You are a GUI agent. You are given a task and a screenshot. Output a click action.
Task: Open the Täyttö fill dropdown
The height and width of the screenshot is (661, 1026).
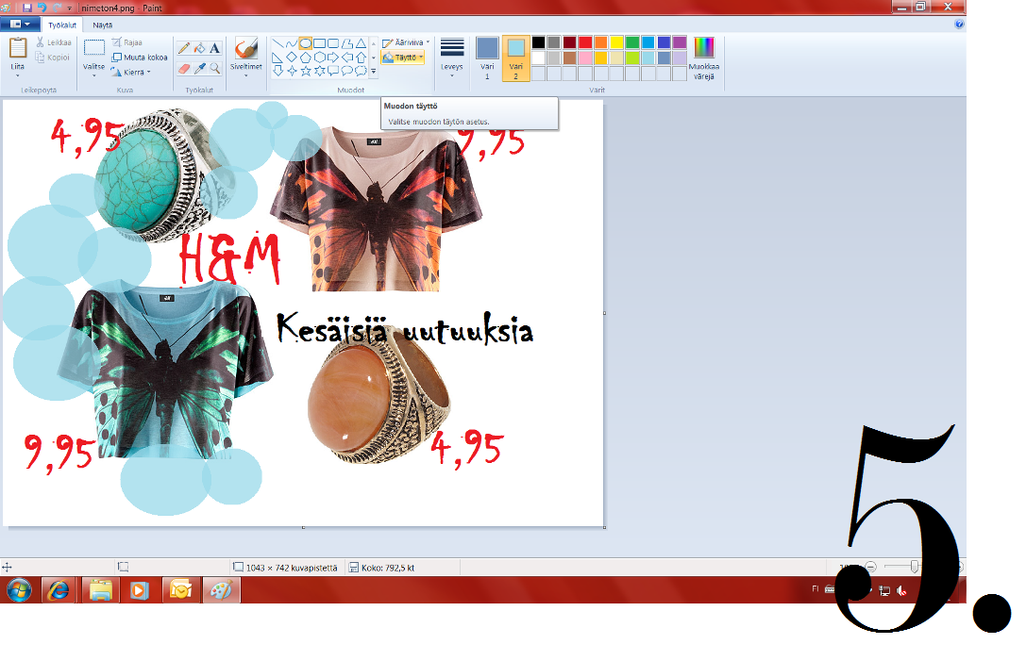402,58
